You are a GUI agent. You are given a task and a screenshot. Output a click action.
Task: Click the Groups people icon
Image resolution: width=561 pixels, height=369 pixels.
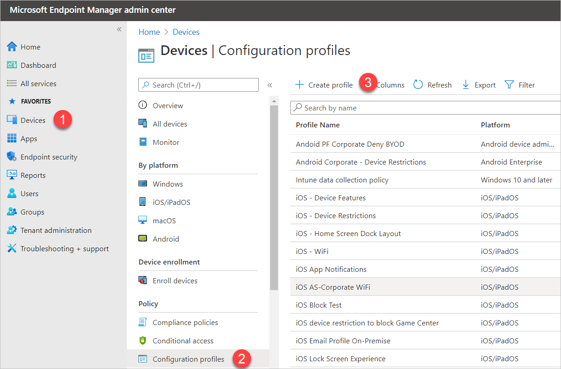click(12, 212)
